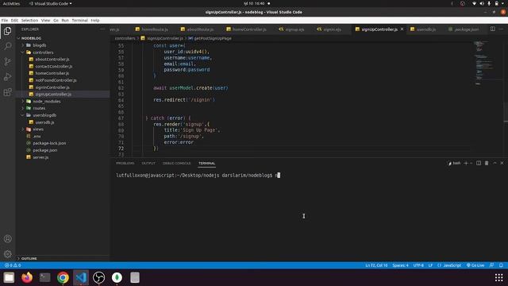Switch to the Problems panel tab
508x286 pixels.
point(125,163)
